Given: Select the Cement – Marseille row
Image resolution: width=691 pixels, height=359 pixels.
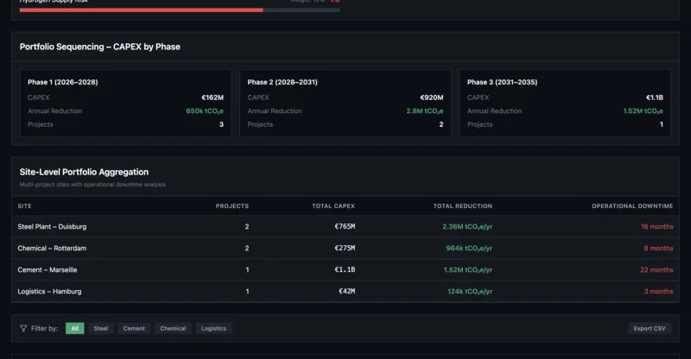Looking at the screenshot, I should click(x=345, y=270).
